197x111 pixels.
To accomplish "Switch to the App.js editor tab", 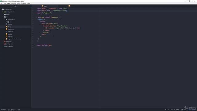I will pyautogui.click(x=44, y=6).
